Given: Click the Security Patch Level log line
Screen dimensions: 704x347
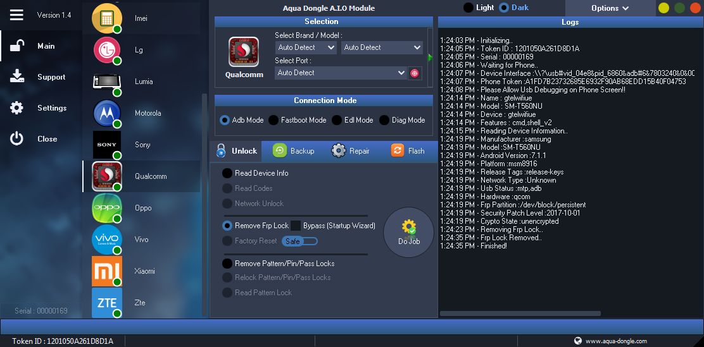Looking at the screenshot, I should pyautogui.click(x=510, y=213).
